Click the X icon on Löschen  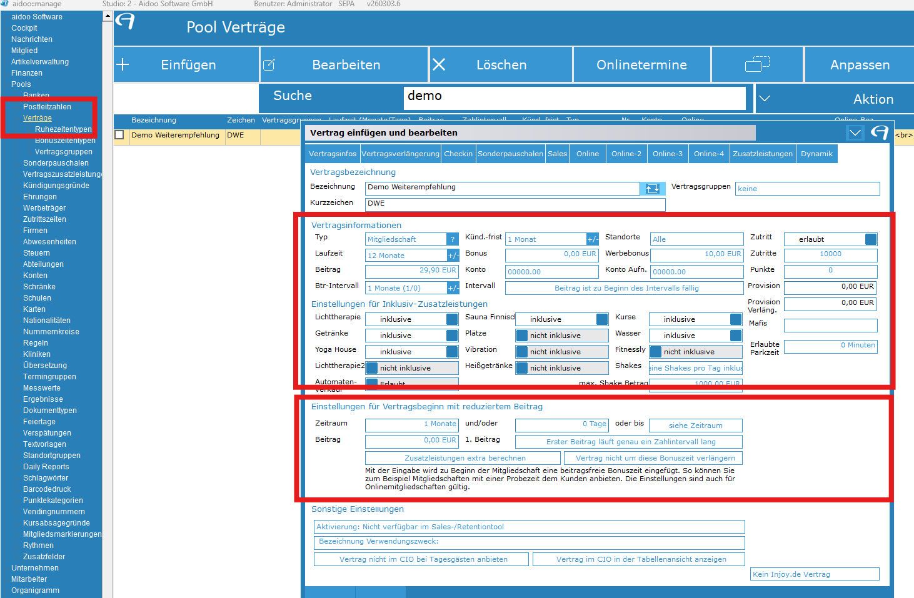click(x=439, y=64)
